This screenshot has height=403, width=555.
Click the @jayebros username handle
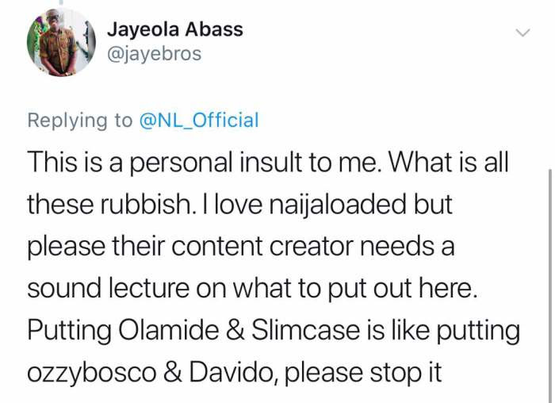[154, 54]
